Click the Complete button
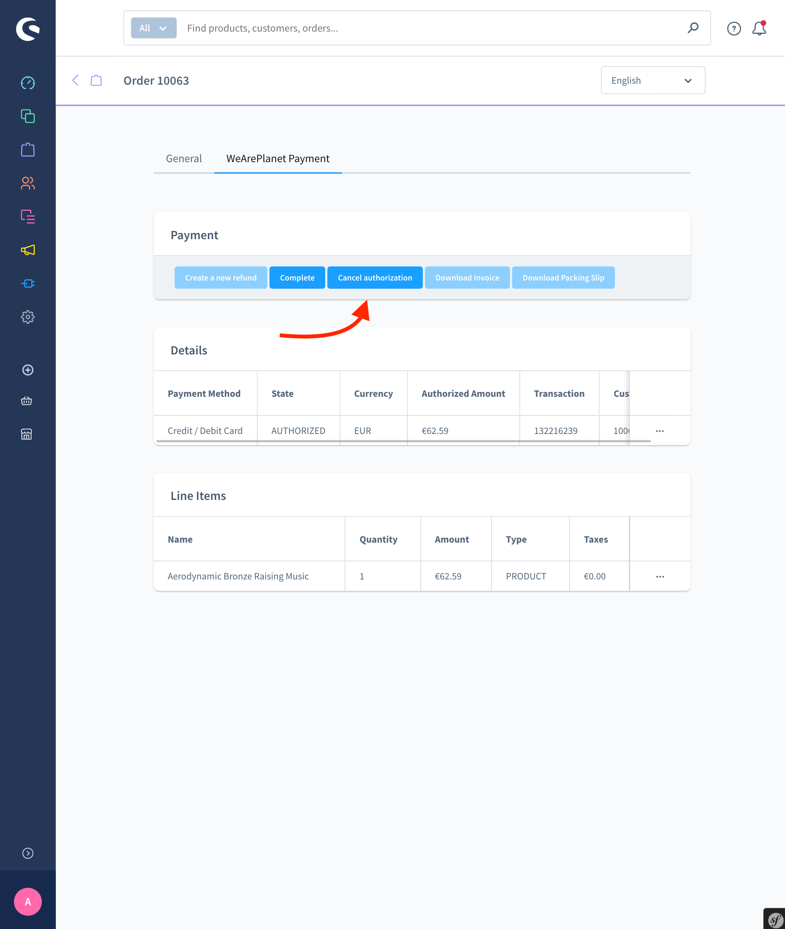785x929 pixels. tap(297, 278)
